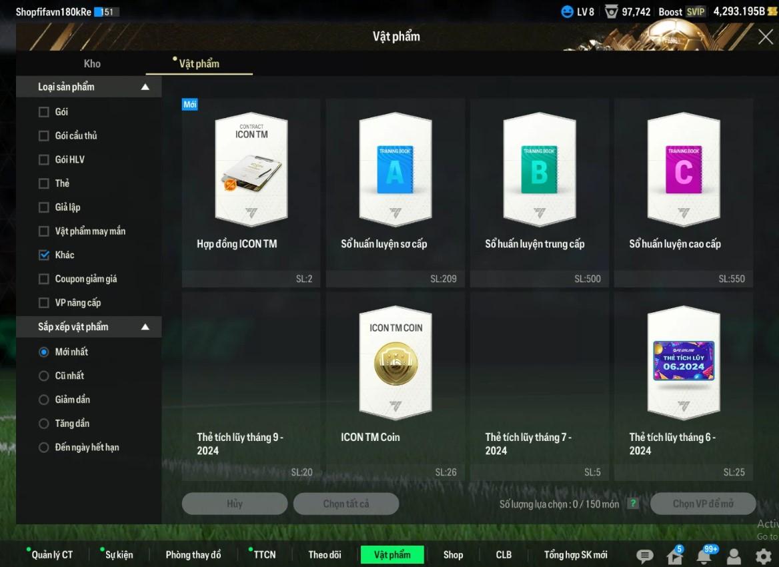Open the Shop menu in bottom bar

(453, 554)
